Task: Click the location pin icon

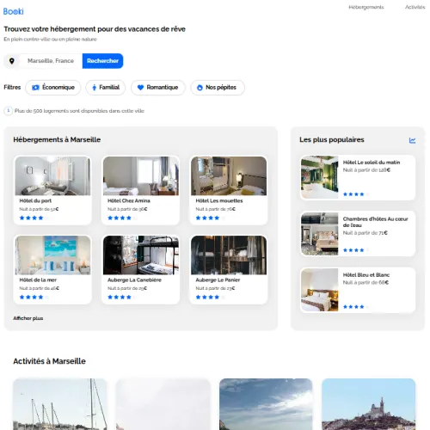Action: click(12, 61)
